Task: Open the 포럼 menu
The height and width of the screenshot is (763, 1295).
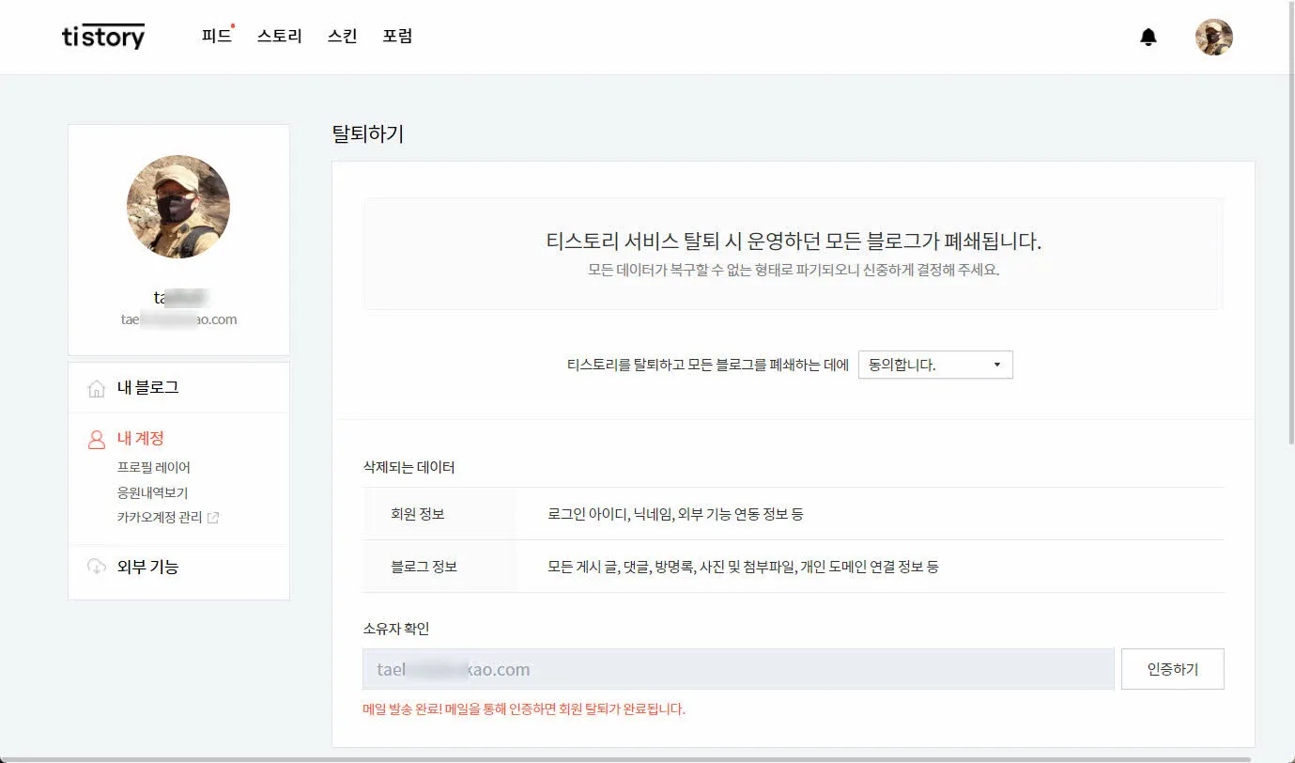Action: 397,37
